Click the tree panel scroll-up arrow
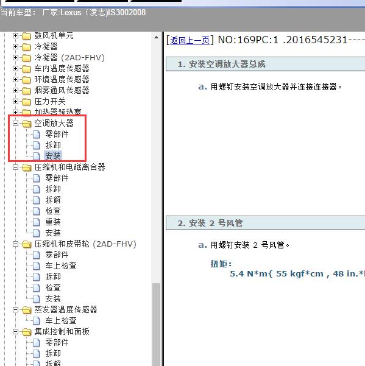The width and height of the screenshot is (365, 366). pos(156,37)
